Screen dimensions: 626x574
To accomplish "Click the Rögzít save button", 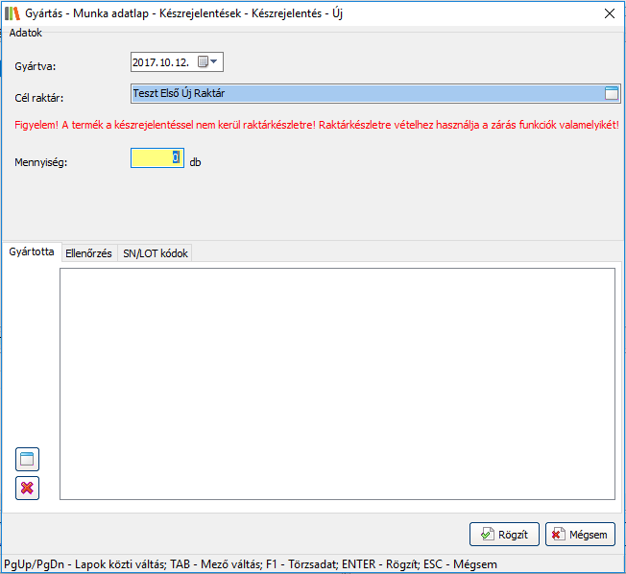I will click(504, 534).
